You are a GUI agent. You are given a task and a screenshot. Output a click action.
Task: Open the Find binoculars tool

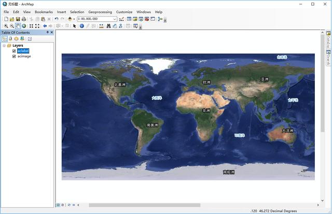(108, 26)
